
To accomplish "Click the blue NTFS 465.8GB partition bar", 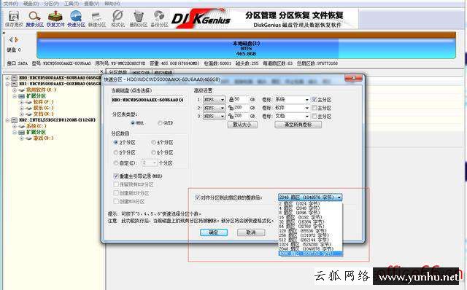I will coord(246,48).
